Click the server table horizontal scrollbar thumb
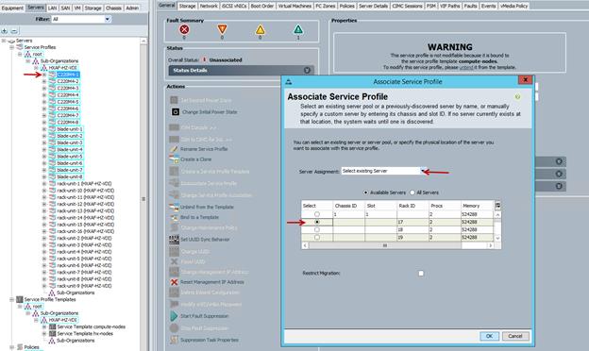Screen dimensions: 589x351 click(x=384, y=245)
